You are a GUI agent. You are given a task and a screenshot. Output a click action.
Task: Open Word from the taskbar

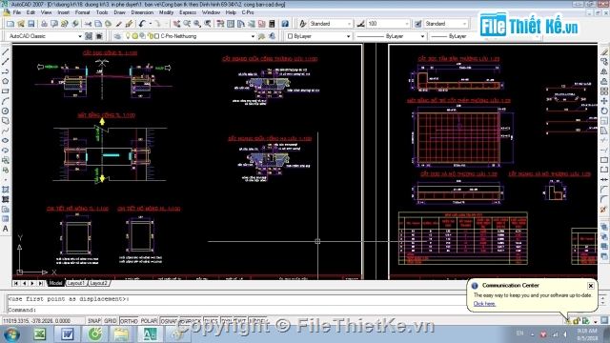click(x=68, y=334)
